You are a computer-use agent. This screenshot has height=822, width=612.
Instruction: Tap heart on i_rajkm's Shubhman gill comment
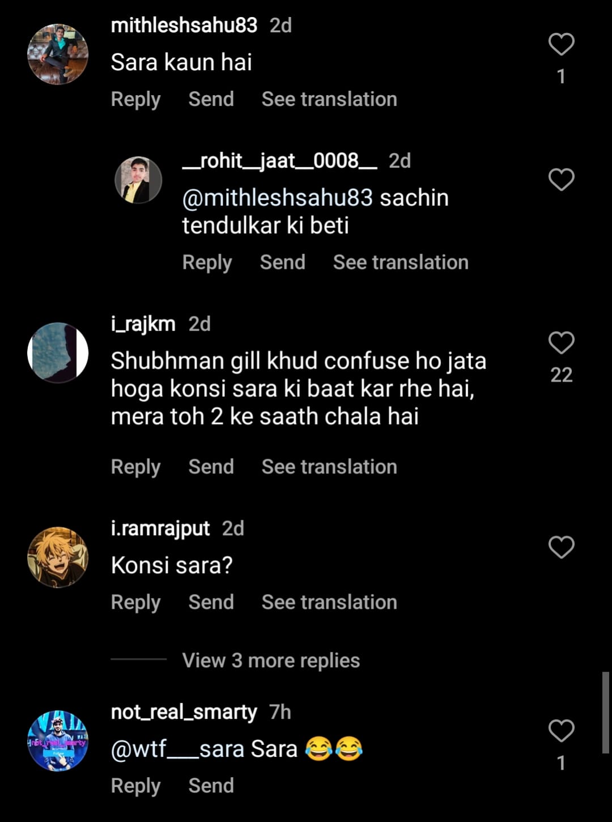click(561, 342)
